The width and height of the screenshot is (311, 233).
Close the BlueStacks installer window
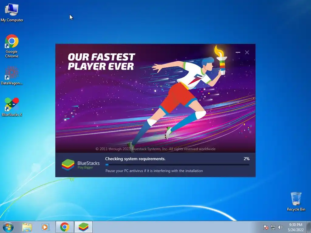pyautogui.click(x=247, y=52)
